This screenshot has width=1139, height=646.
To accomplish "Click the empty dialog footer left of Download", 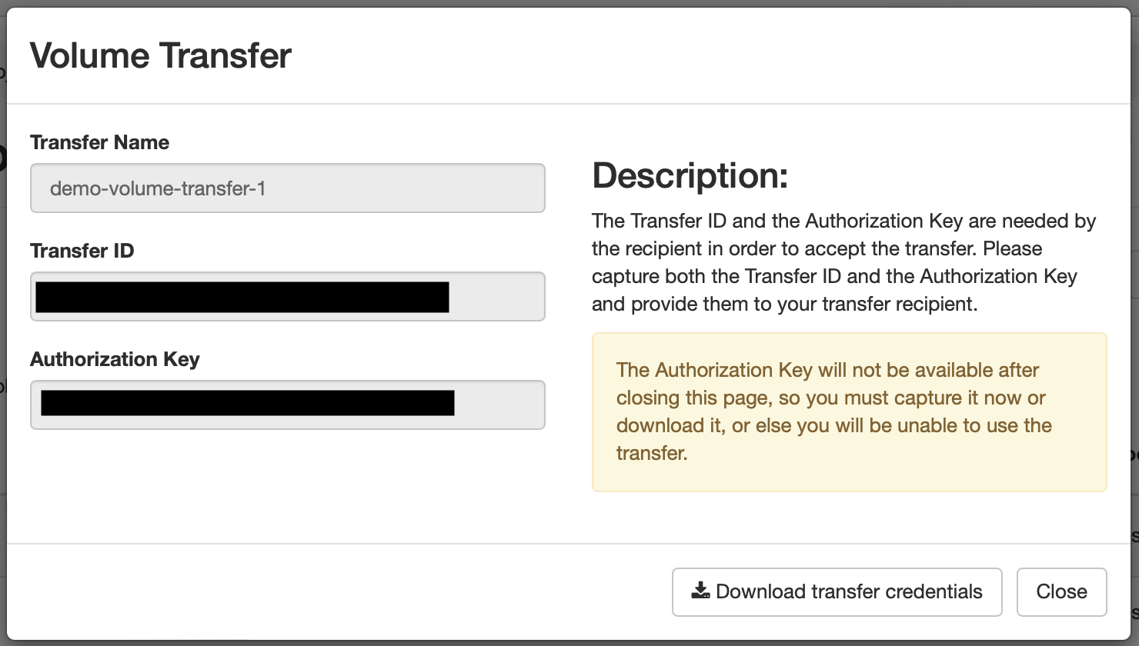I will click(339, 591).
